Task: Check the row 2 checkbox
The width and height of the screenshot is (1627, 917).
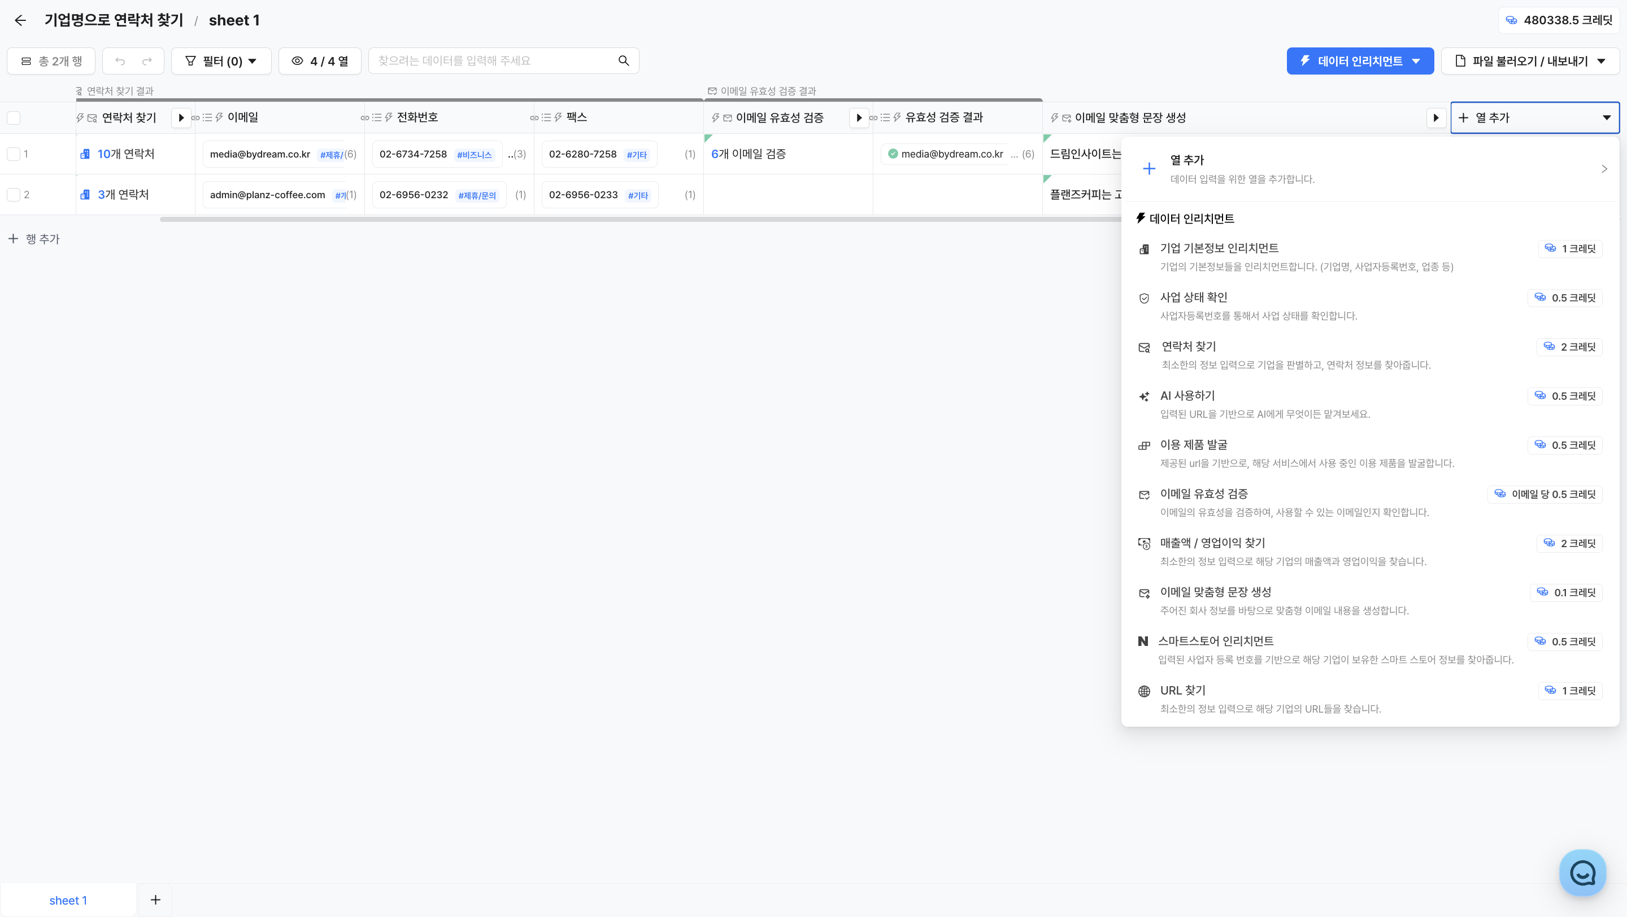Action: pos(13,194)
